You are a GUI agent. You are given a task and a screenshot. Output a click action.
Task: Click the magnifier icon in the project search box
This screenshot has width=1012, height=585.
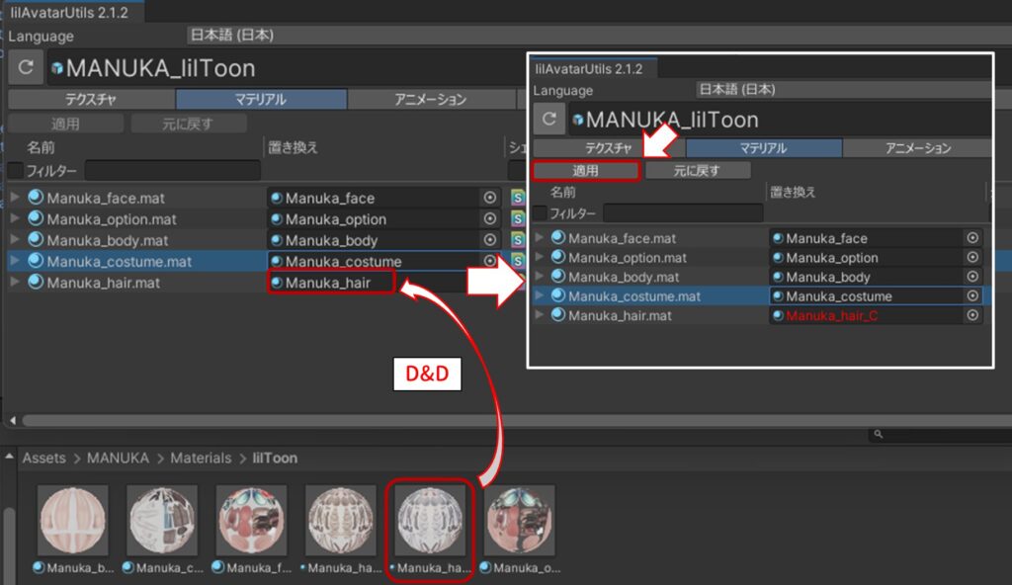click(879, 435)
